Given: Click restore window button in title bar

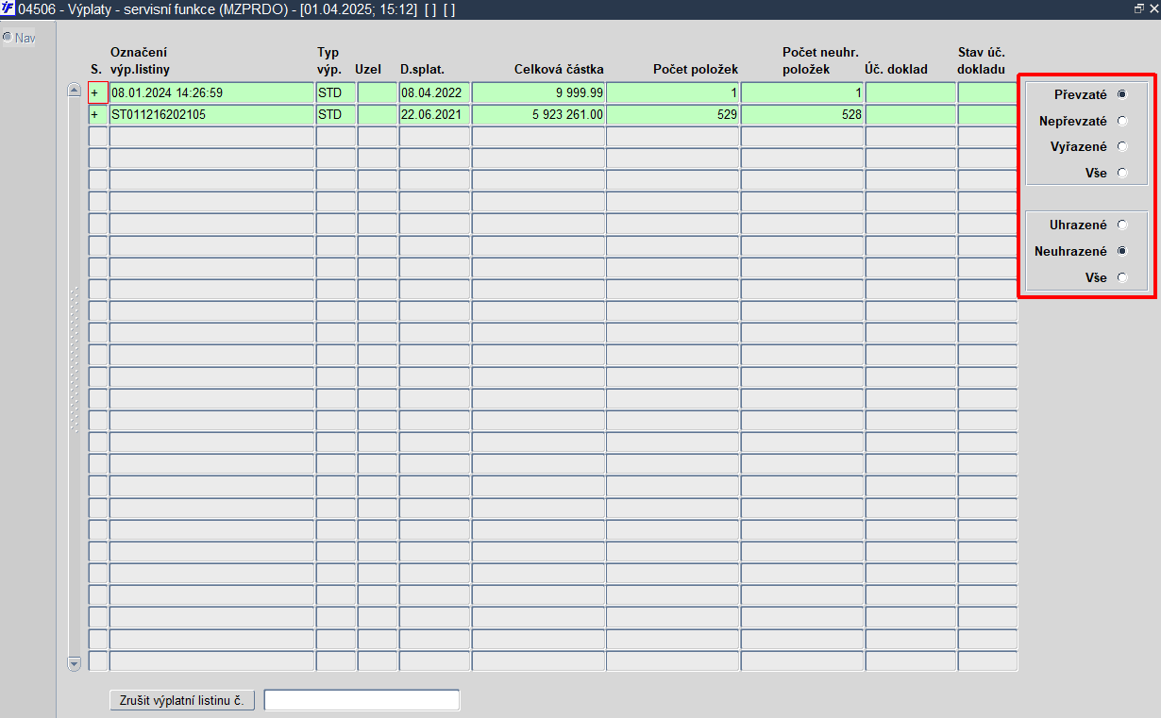Looking at the screenshot, I should pos(1139,8).
